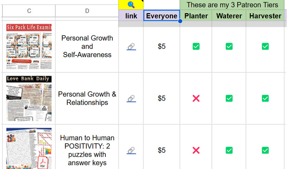287x169 pixels.
Task: Click the red X under Planter for Human to Human POSITIVITY
Action: (x=196, y=151)
